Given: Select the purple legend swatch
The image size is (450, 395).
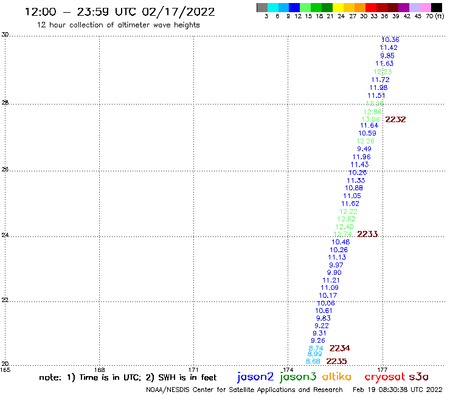Looking at the screenshot, I should coord(403,7).
